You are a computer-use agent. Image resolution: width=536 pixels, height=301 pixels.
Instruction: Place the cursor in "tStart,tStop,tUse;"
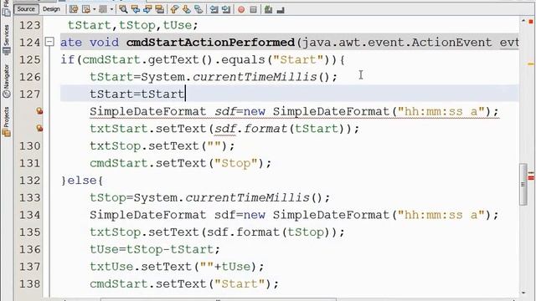tap(132, 25)
